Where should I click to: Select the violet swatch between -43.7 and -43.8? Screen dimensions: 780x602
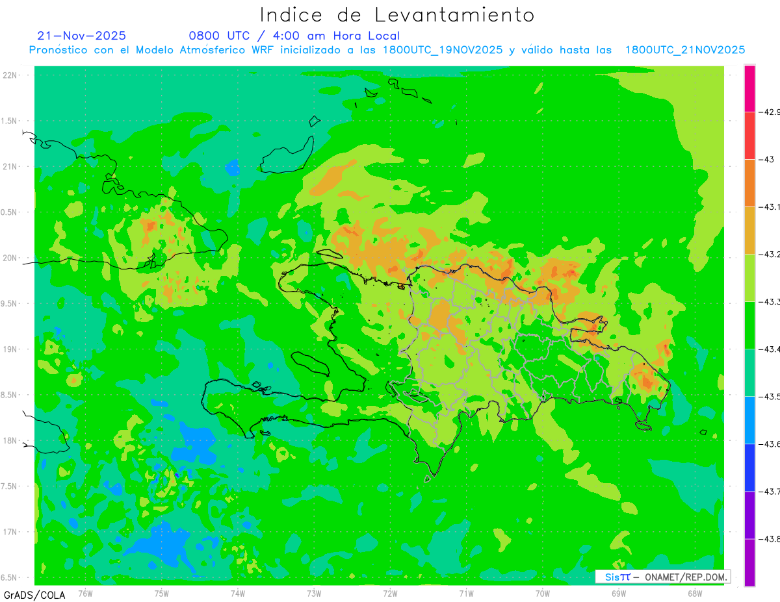tap(749, 515)
